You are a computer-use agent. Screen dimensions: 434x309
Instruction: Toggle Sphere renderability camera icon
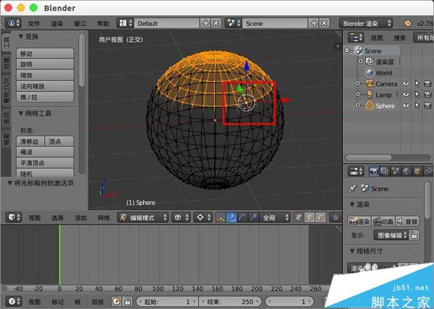point(427,105)
